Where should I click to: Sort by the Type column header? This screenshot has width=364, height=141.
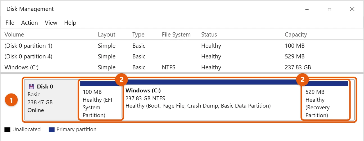point(138,35)
